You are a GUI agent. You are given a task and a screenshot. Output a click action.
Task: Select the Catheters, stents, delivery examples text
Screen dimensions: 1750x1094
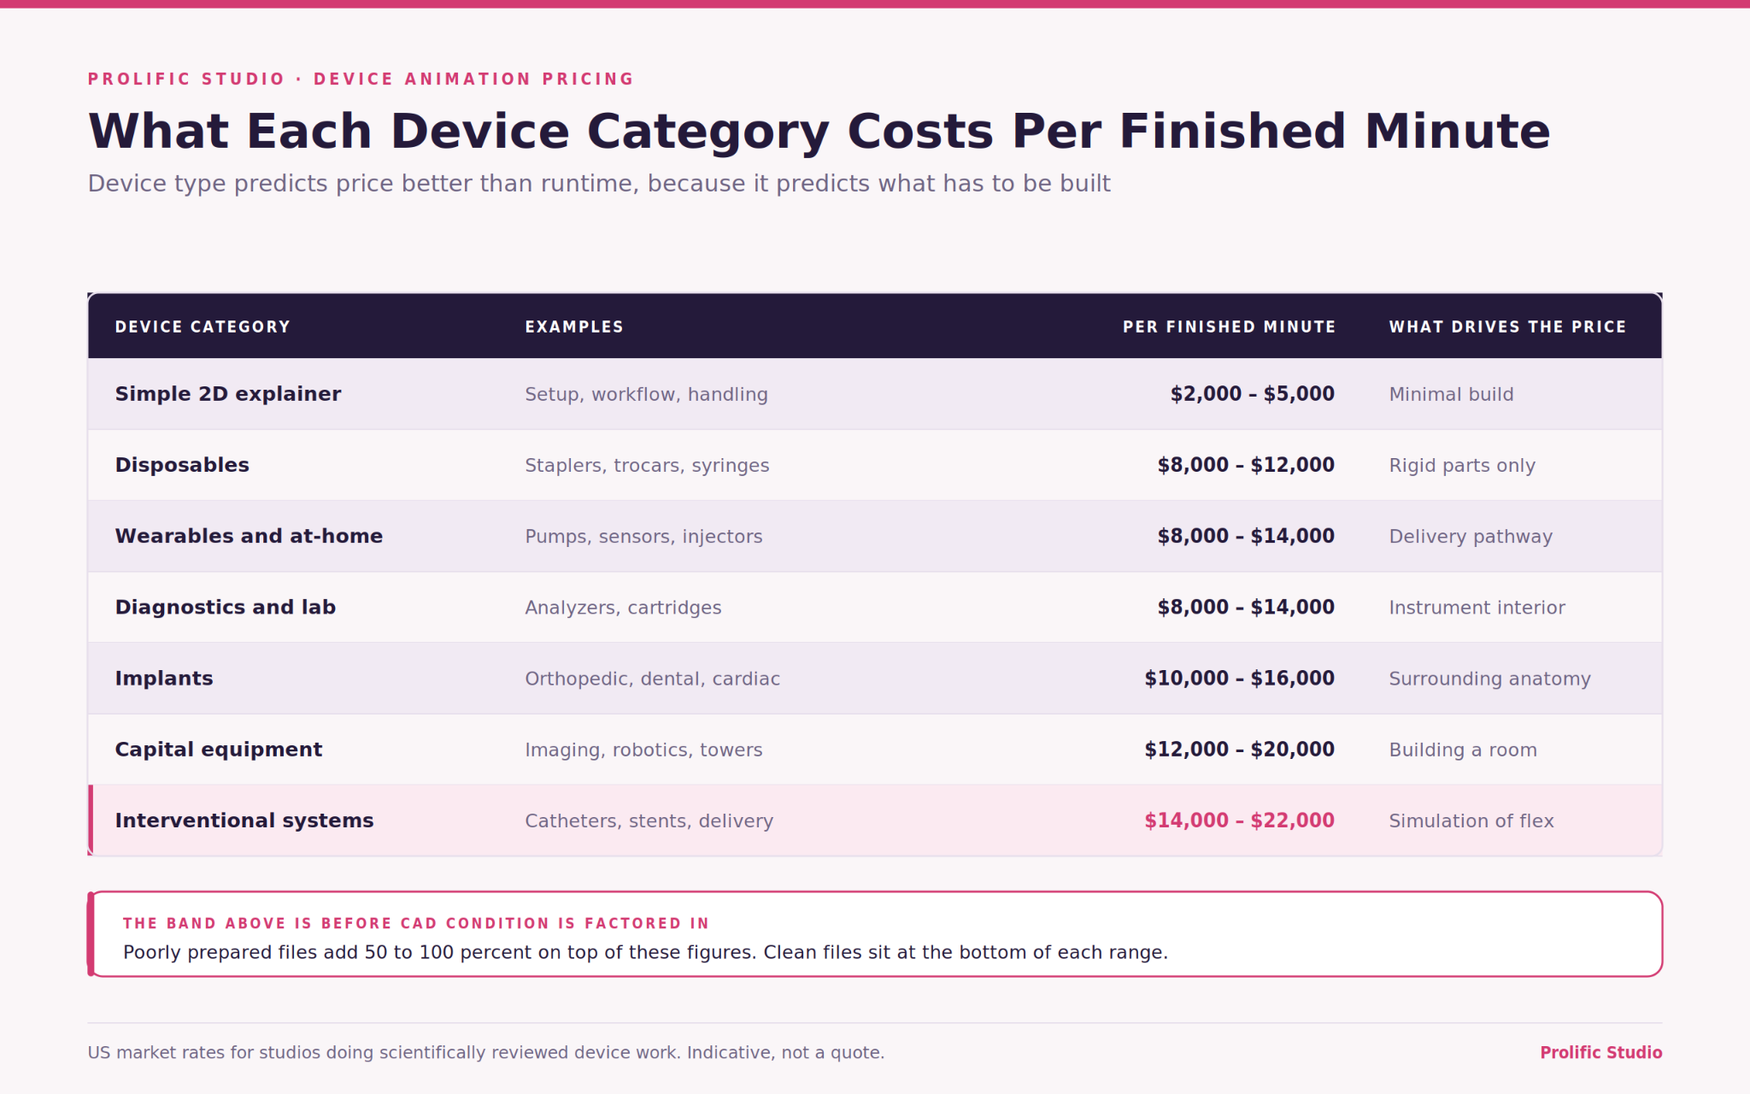point(649,820)
